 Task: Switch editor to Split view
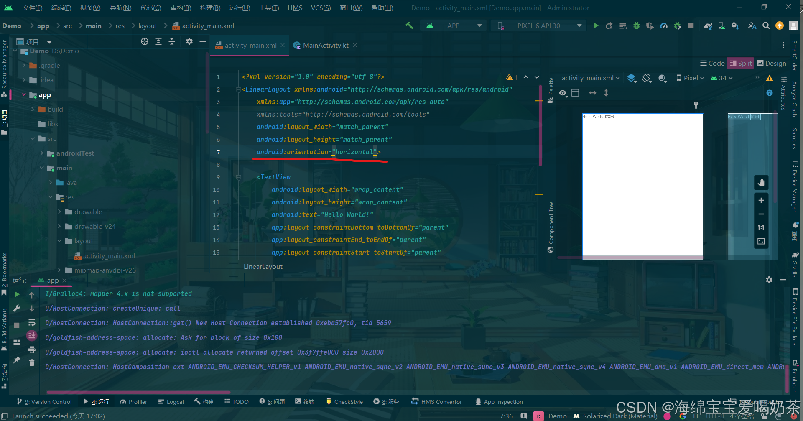(740, 63)
